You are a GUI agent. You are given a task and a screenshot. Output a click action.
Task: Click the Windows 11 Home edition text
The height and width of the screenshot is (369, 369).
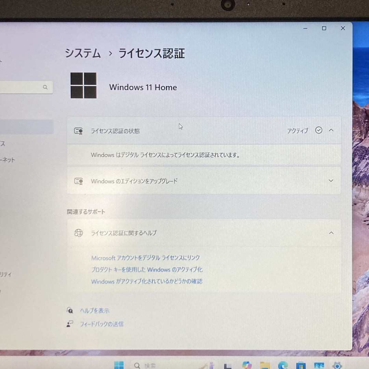143,87
